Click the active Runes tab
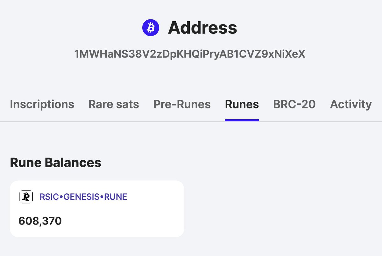This screenshot has width=382, height=256. point(242,104)
